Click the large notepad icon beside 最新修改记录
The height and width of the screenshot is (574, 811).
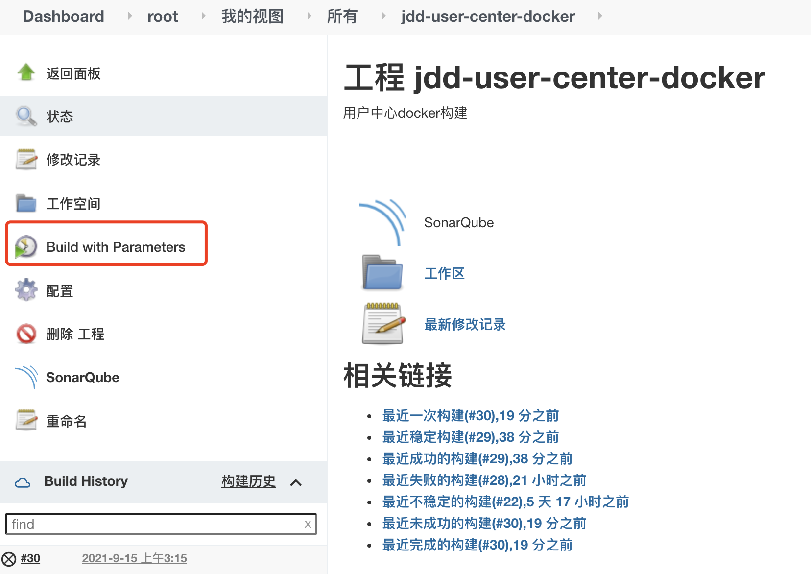pos(383,323)
